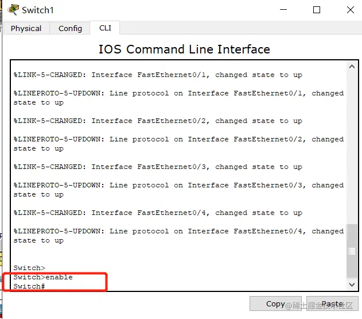The width and height of the screenshot is (362, 319).
Task: Click the scrollbar down arrow in terminal
Action: click(x=352, y=285)
